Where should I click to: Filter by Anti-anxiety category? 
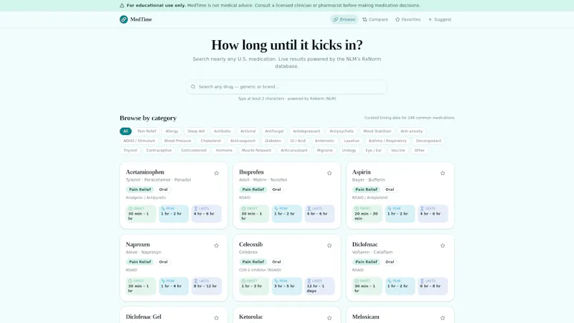click(x=411, y=131)
